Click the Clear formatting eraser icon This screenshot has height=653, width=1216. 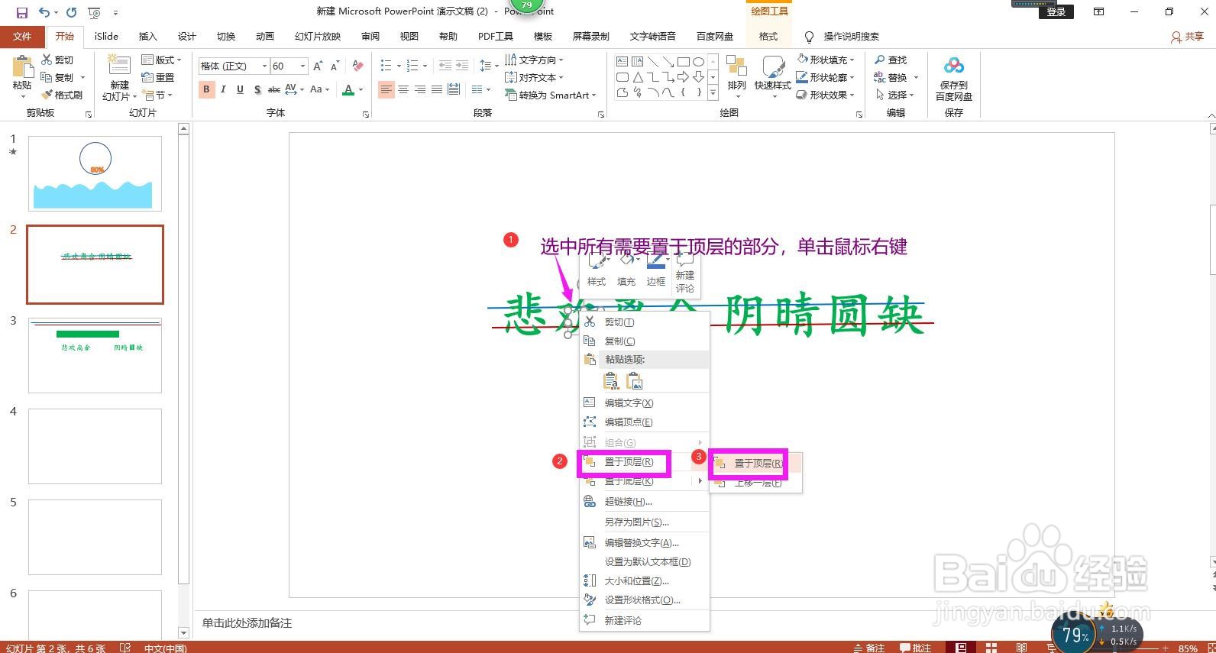357,66
